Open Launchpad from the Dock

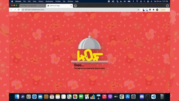(x=29, y=97)
